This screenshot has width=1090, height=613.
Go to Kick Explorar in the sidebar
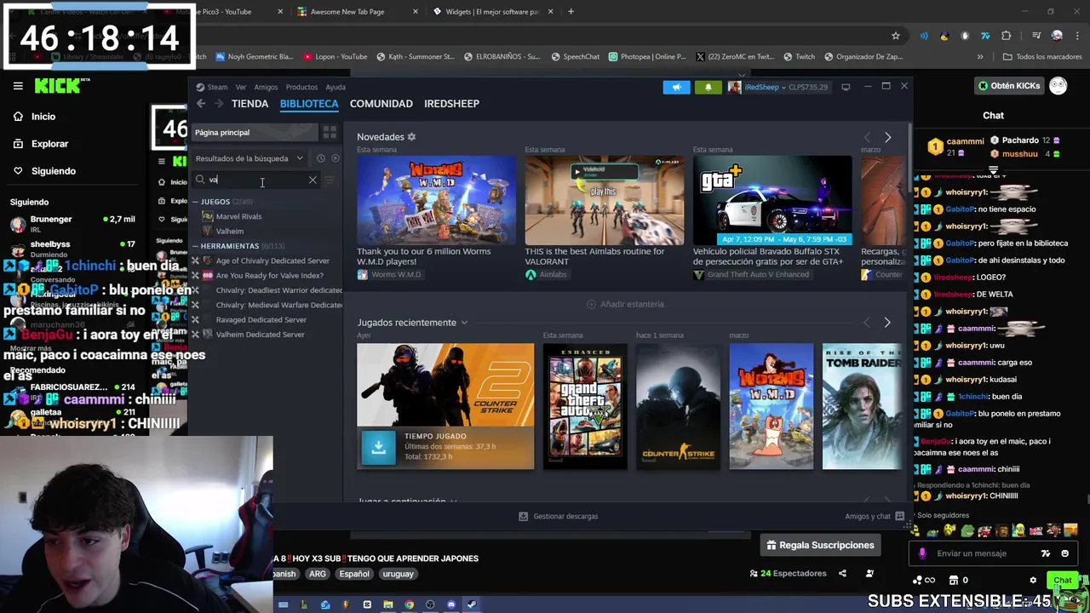coord(49,144)
